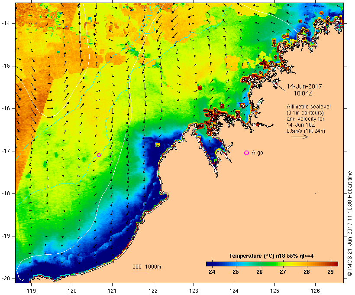This screenshot has height=295, width=355.
Task: Click the latitude '-15' axis label
Action: (6, 66)
